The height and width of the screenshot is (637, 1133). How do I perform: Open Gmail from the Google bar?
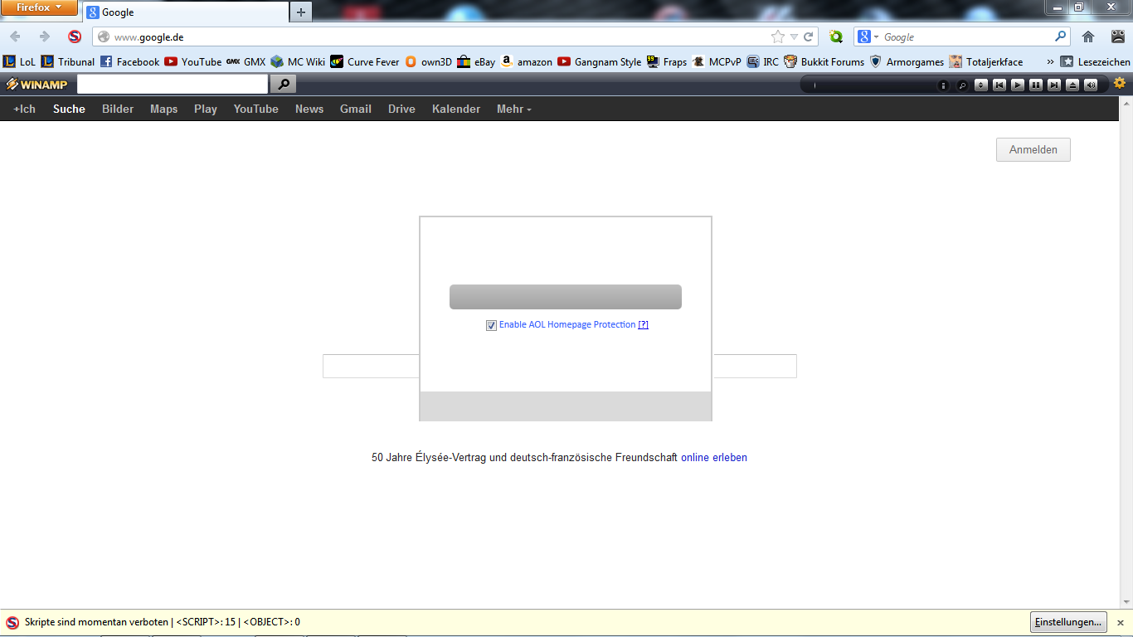point(356,109)
